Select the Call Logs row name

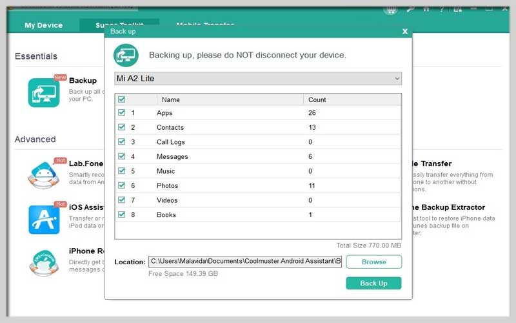[171, 142]
